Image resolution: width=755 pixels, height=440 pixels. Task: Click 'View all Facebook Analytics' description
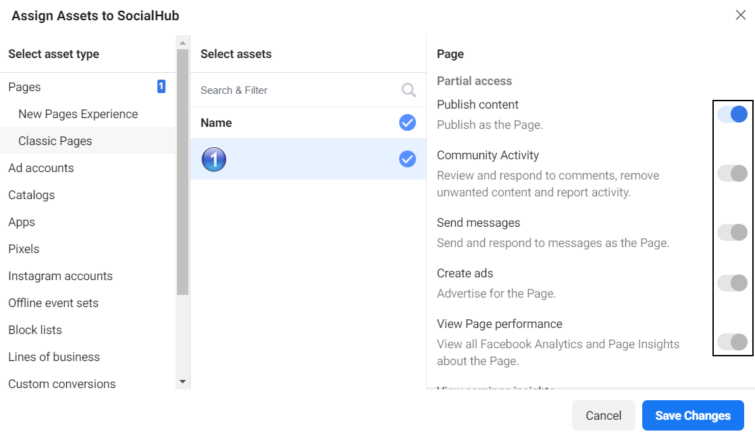click(x=558, y=352)
